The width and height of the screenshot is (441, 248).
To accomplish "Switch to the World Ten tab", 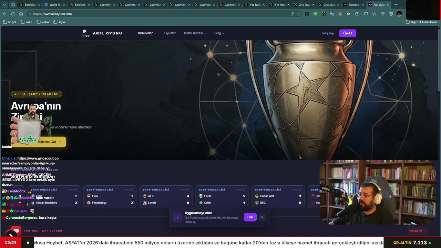I will (x=55, y=5).
